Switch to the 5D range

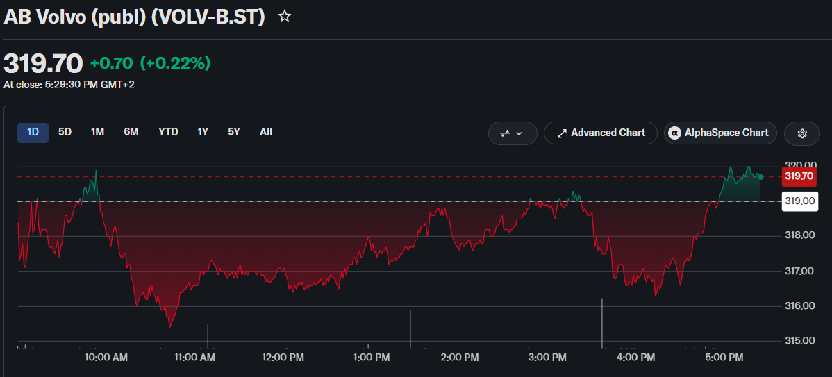coord(65,133)
